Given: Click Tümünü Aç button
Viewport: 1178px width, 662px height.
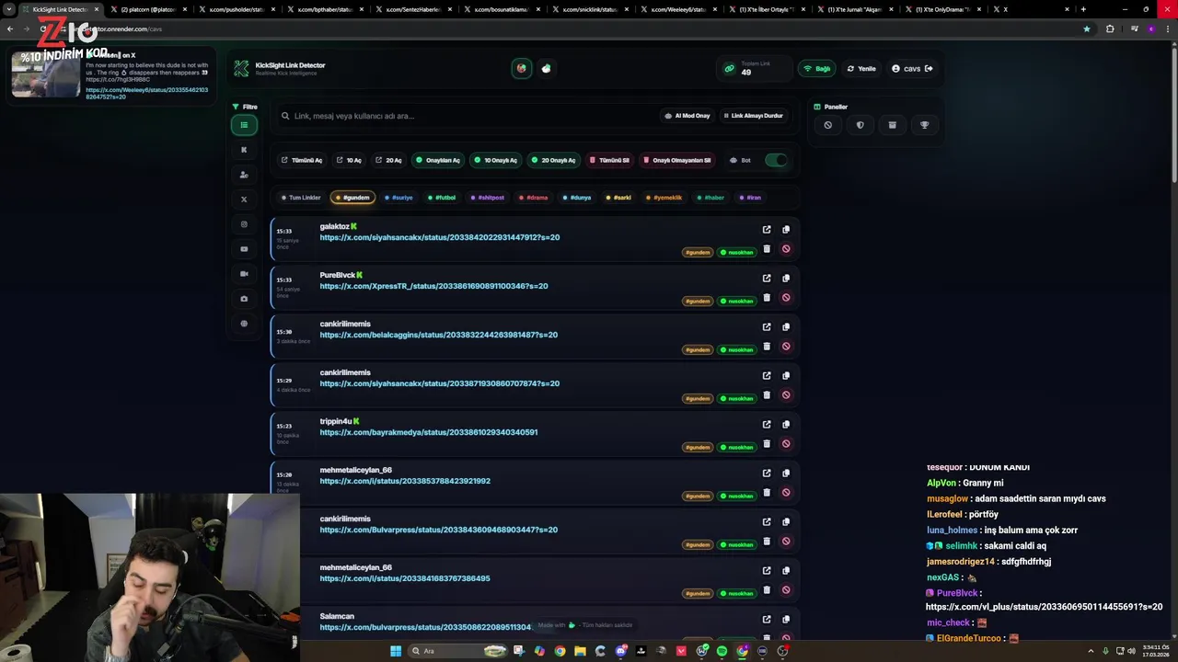Looking at the screenshot, I should coord(302,160).
